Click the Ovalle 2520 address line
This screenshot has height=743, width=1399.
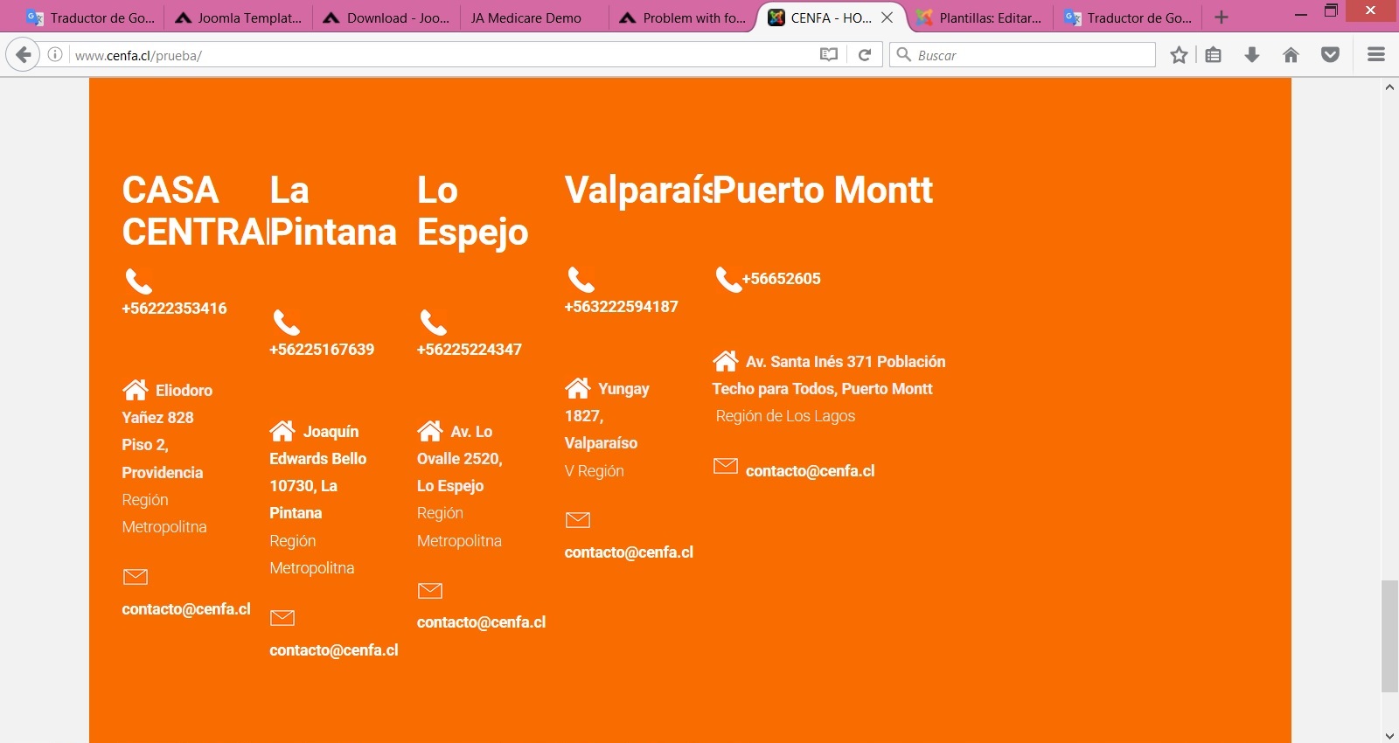[460, 459]
